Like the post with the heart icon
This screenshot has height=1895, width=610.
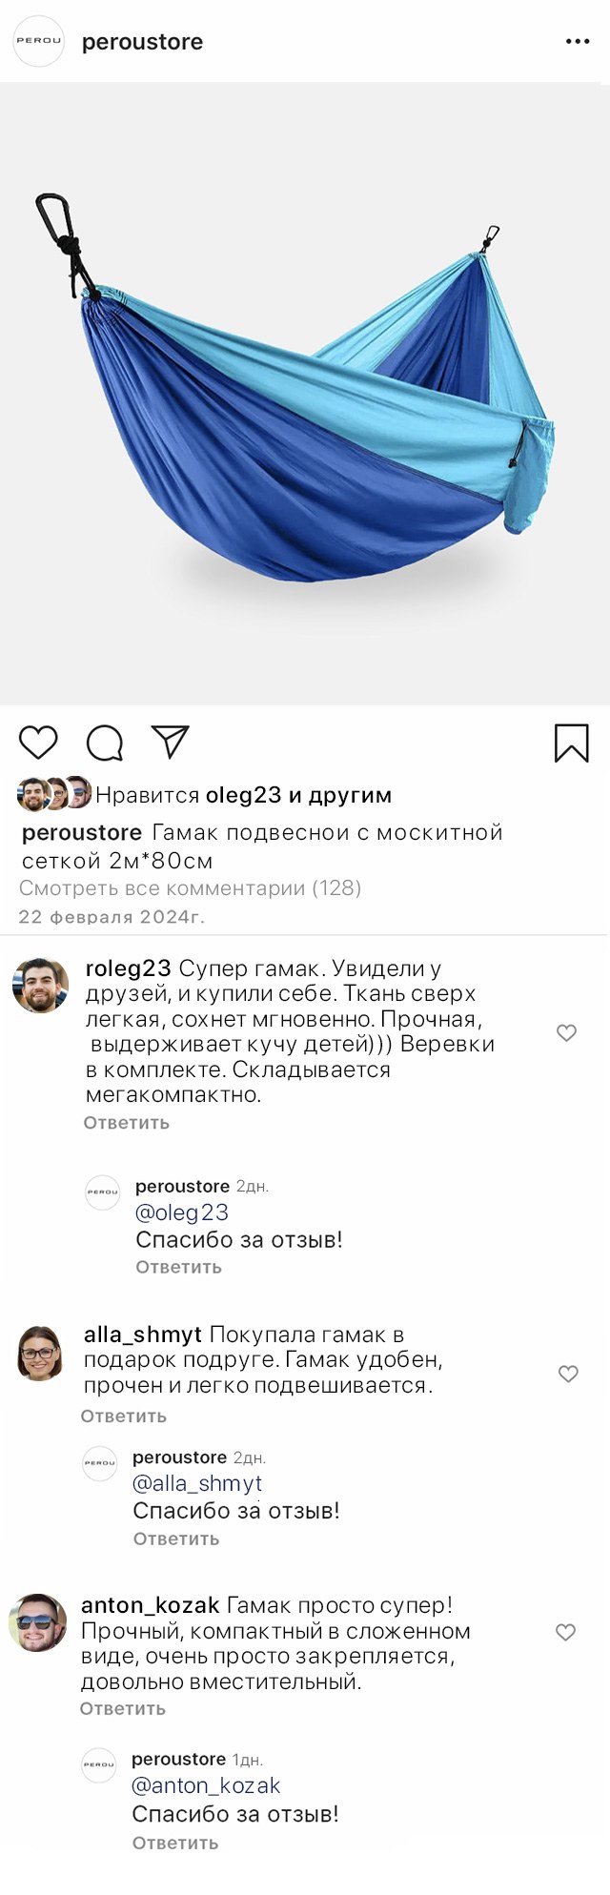38,743
